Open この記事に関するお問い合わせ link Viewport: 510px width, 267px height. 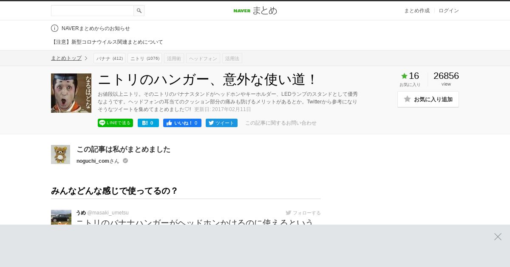(281, 123)
